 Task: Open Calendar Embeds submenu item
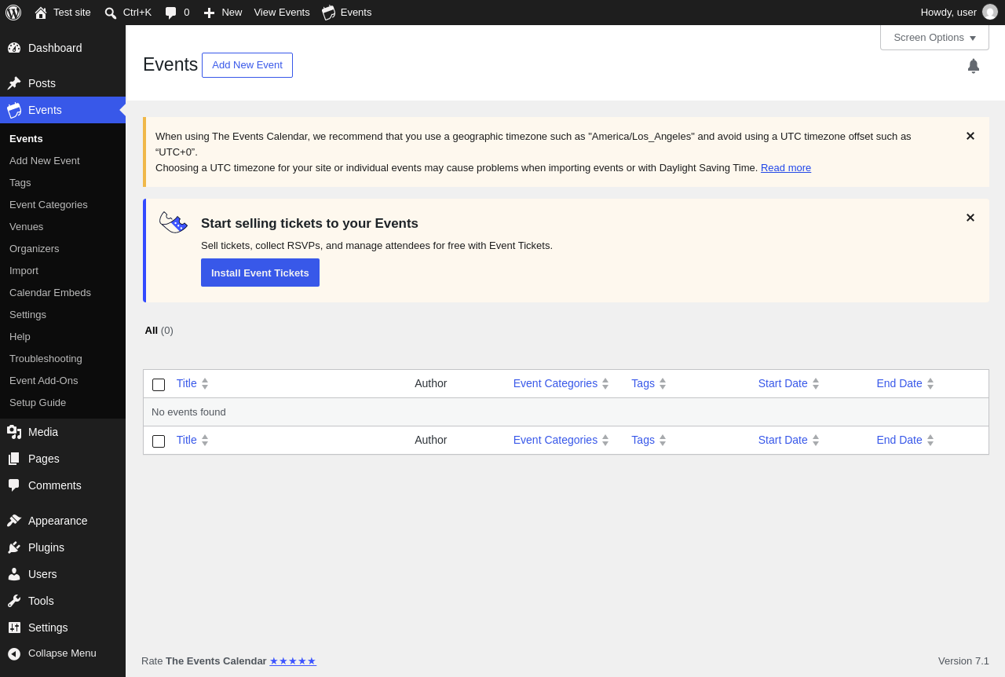tap(50, 292)
